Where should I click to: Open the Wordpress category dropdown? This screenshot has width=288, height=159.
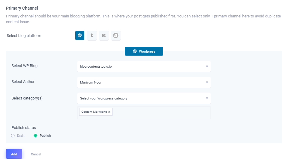click(x=144, y=98)
